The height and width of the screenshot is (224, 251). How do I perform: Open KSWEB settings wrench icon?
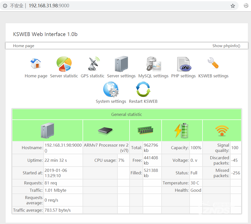tap(213, 63)
